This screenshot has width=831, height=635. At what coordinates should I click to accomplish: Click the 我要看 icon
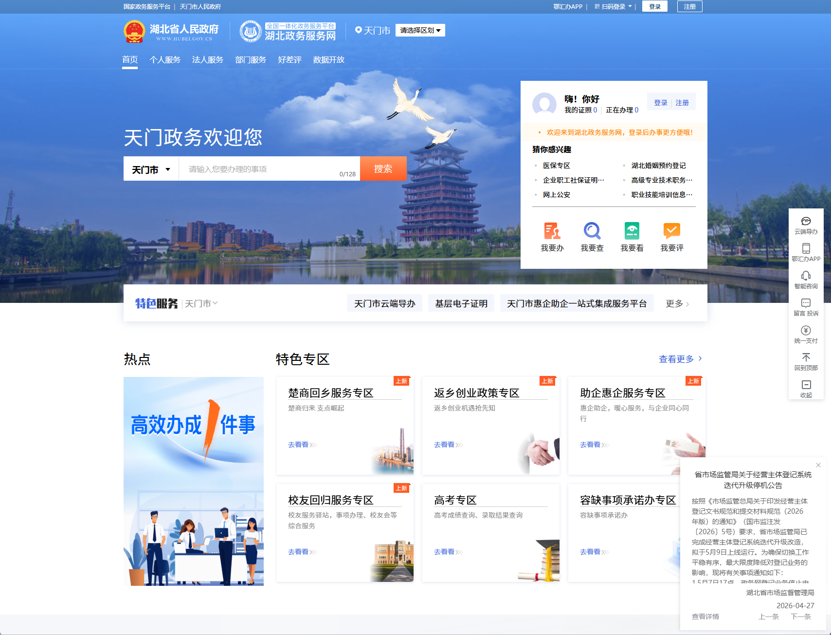click(x=632, y=231)
